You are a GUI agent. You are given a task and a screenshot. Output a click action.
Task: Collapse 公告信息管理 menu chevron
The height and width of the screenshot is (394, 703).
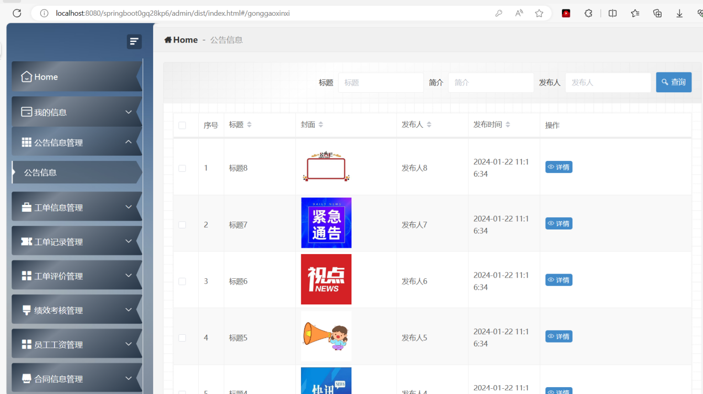click(x=129, y=142)
